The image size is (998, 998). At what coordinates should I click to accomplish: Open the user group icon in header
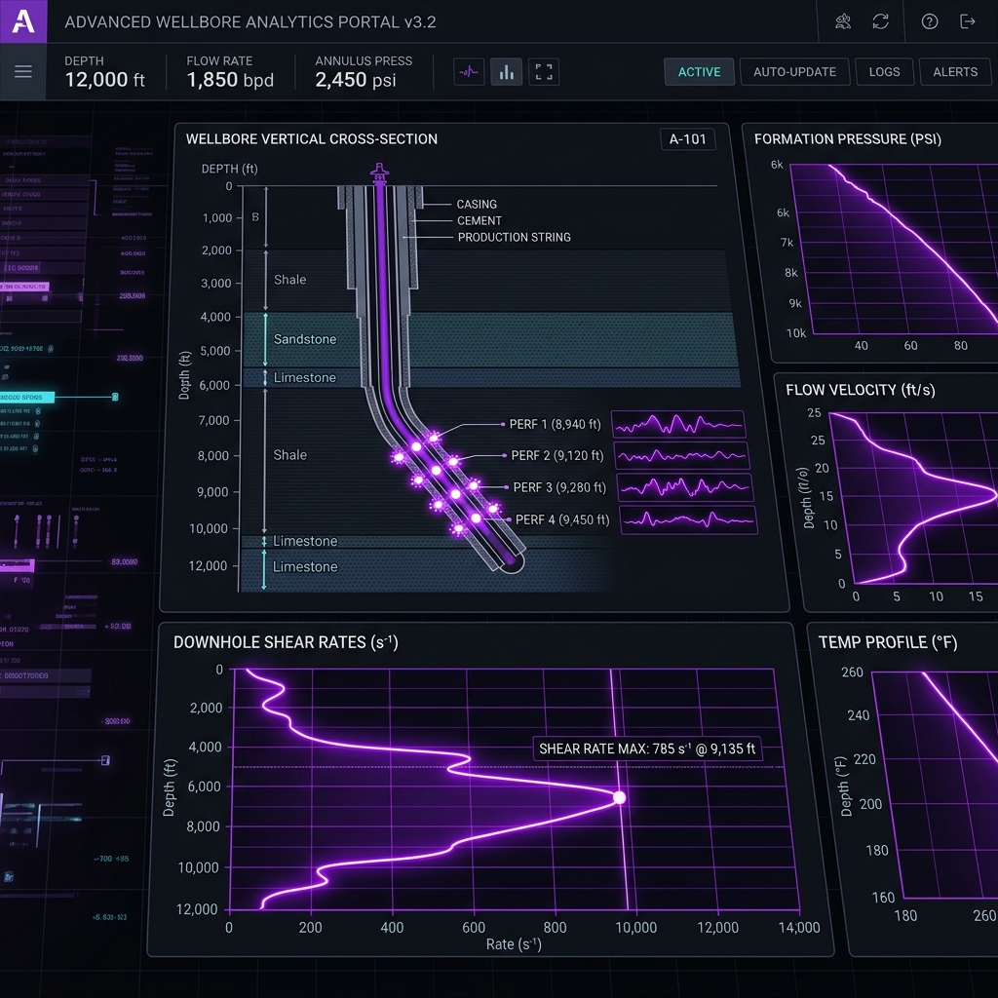tap(843, 21)
